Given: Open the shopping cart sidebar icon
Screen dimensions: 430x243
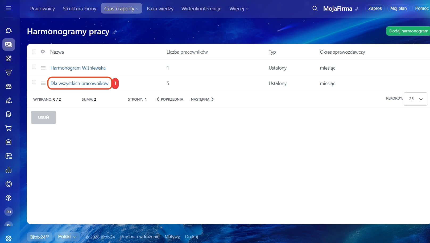Looking at the screenshot, I should point(9,128).
